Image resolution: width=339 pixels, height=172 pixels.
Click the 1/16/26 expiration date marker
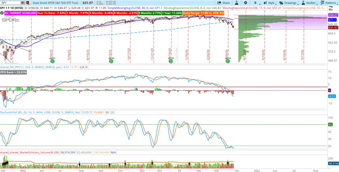(187, 54)
